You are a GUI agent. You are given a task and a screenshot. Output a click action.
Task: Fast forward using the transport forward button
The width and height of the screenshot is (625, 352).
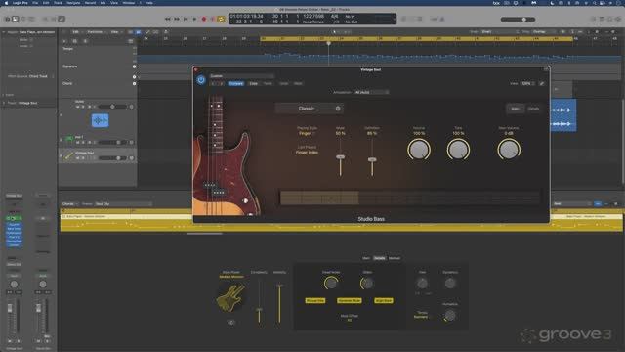[177, 19]
